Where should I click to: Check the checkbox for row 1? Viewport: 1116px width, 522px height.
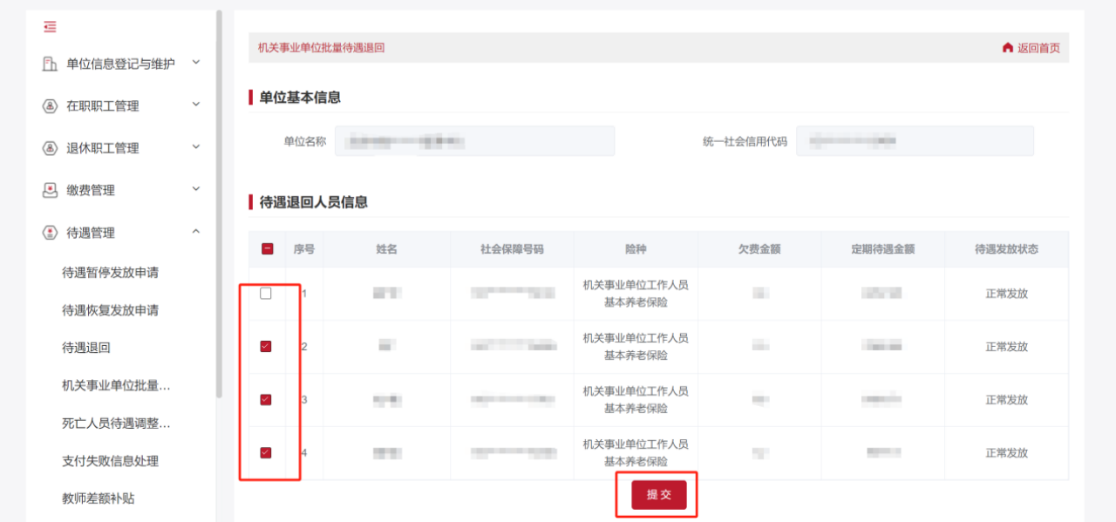[266, 294]
